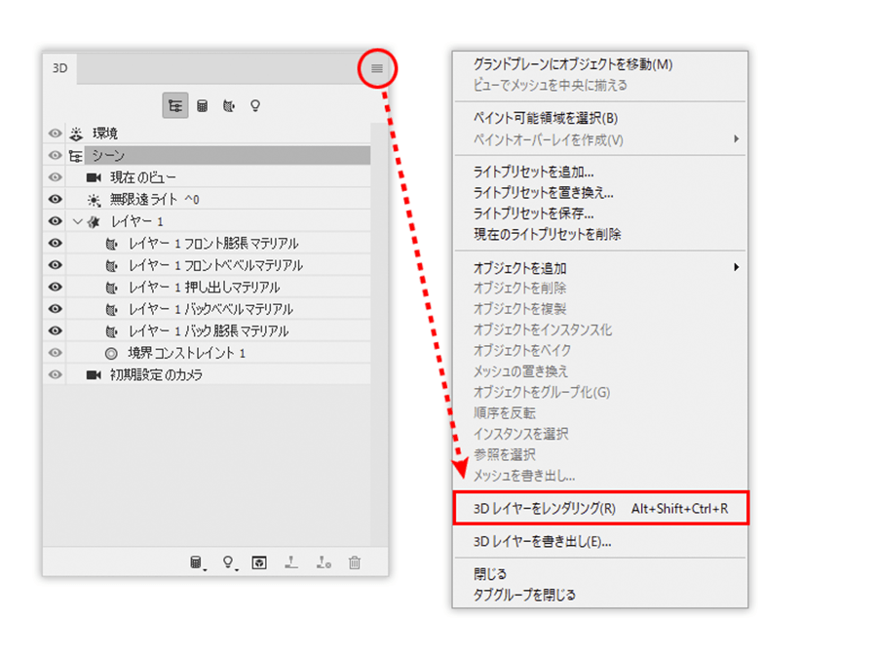Hide レイヤー 1 押し出しマテリアル
Image resolution: width=877 pixels, height=658 pixels.
[x=55, y=287]
